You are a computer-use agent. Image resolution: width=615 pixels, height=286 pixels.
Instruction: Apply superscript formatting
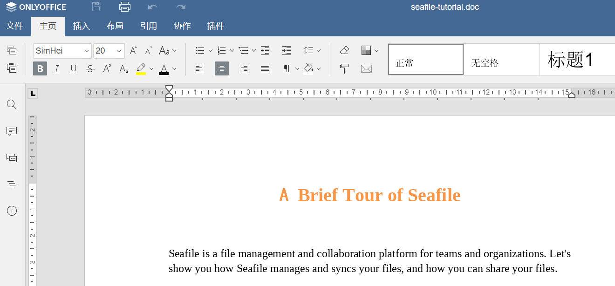(x=107, y=68)
